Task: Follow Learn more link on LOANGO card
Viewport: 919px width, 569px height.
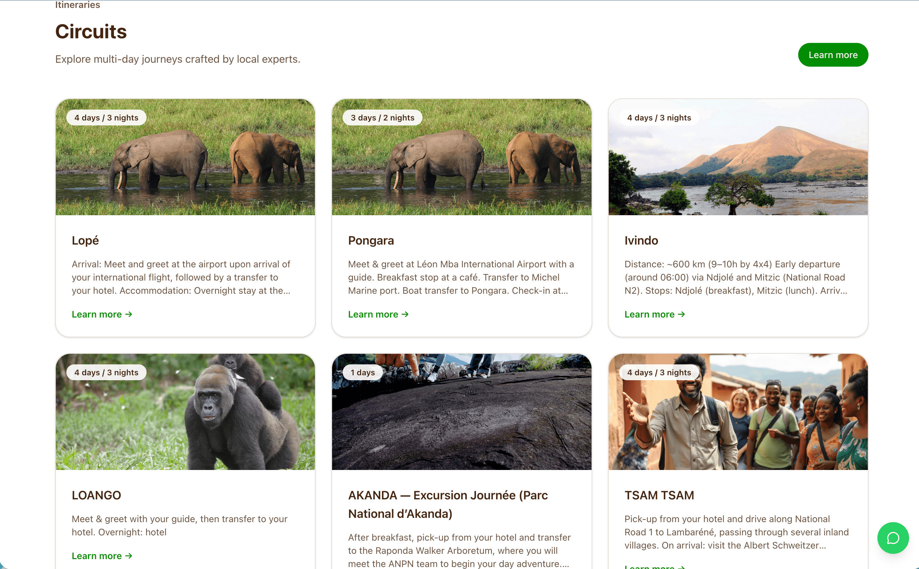Action: (102, 556)
